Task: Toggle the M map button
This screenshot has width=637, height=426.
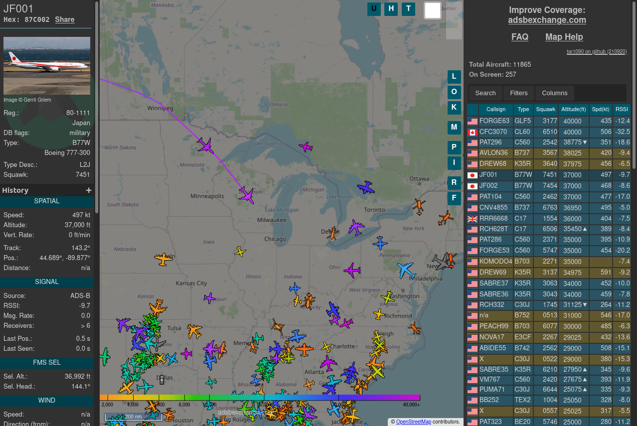Action: coord(454,128)
